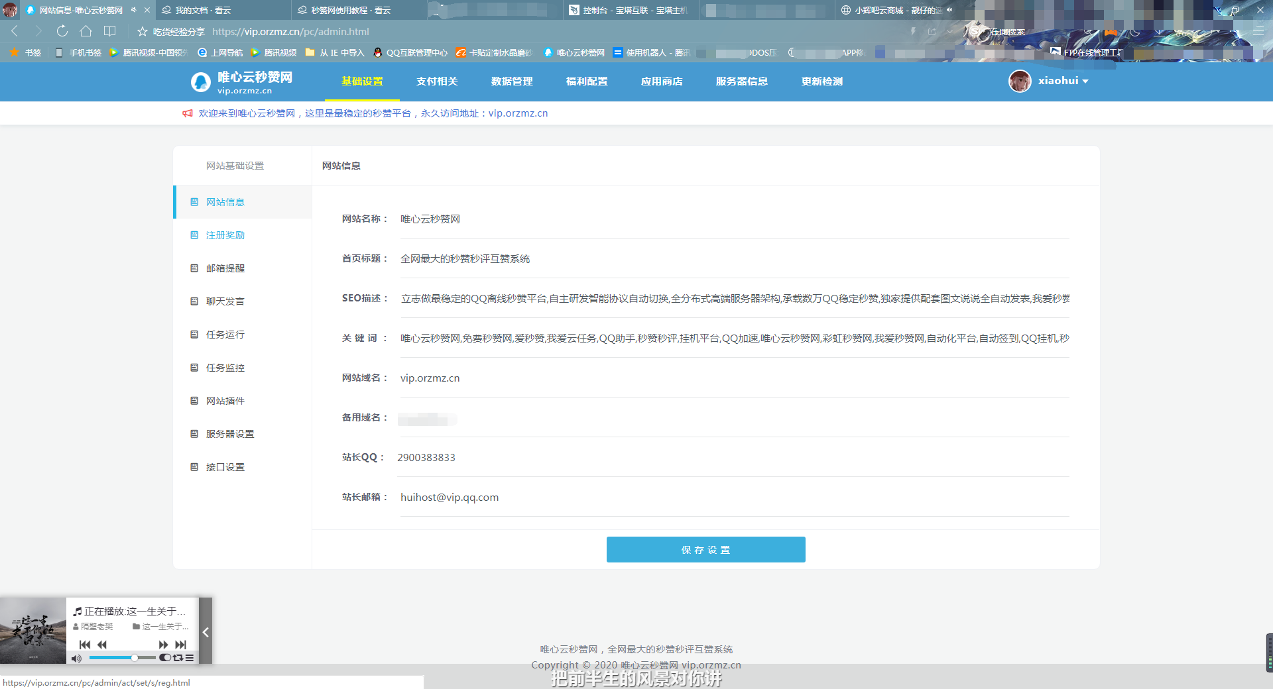
Task: Skip to previous track in music player
Action: (85, 645)
